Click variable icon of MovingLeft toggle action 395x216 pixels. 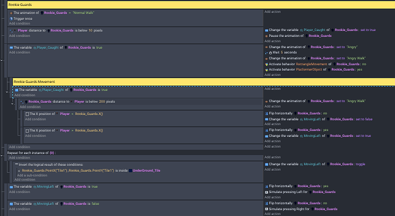[267, 164]
